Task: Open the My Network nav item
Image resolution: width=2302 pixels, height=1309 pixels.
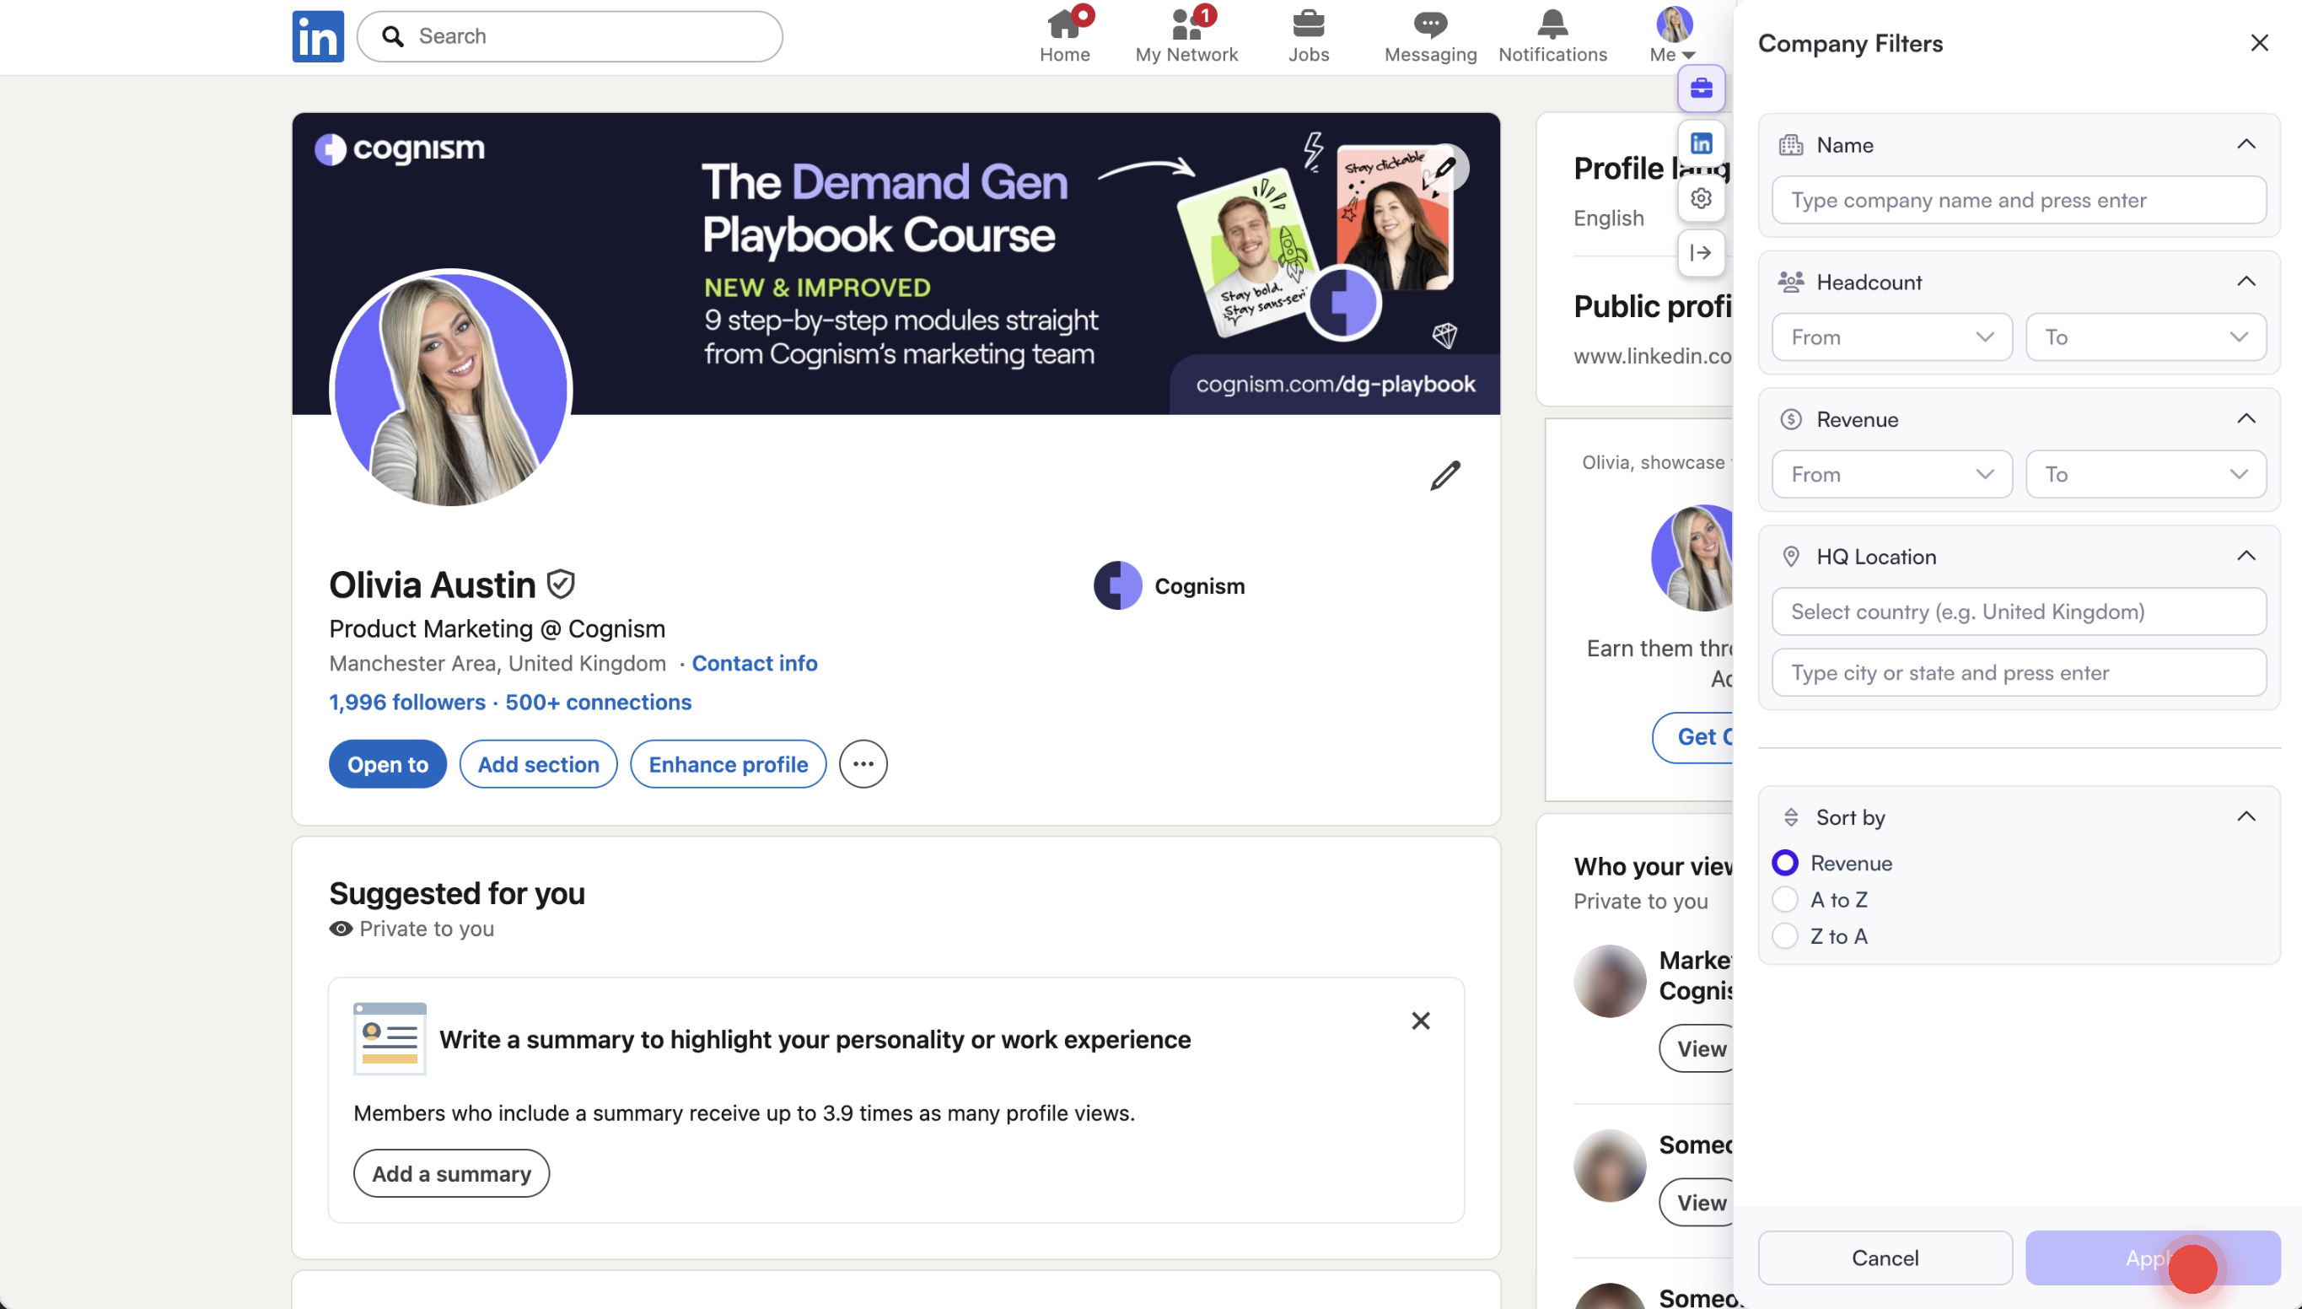Action: click(1186, 36)
